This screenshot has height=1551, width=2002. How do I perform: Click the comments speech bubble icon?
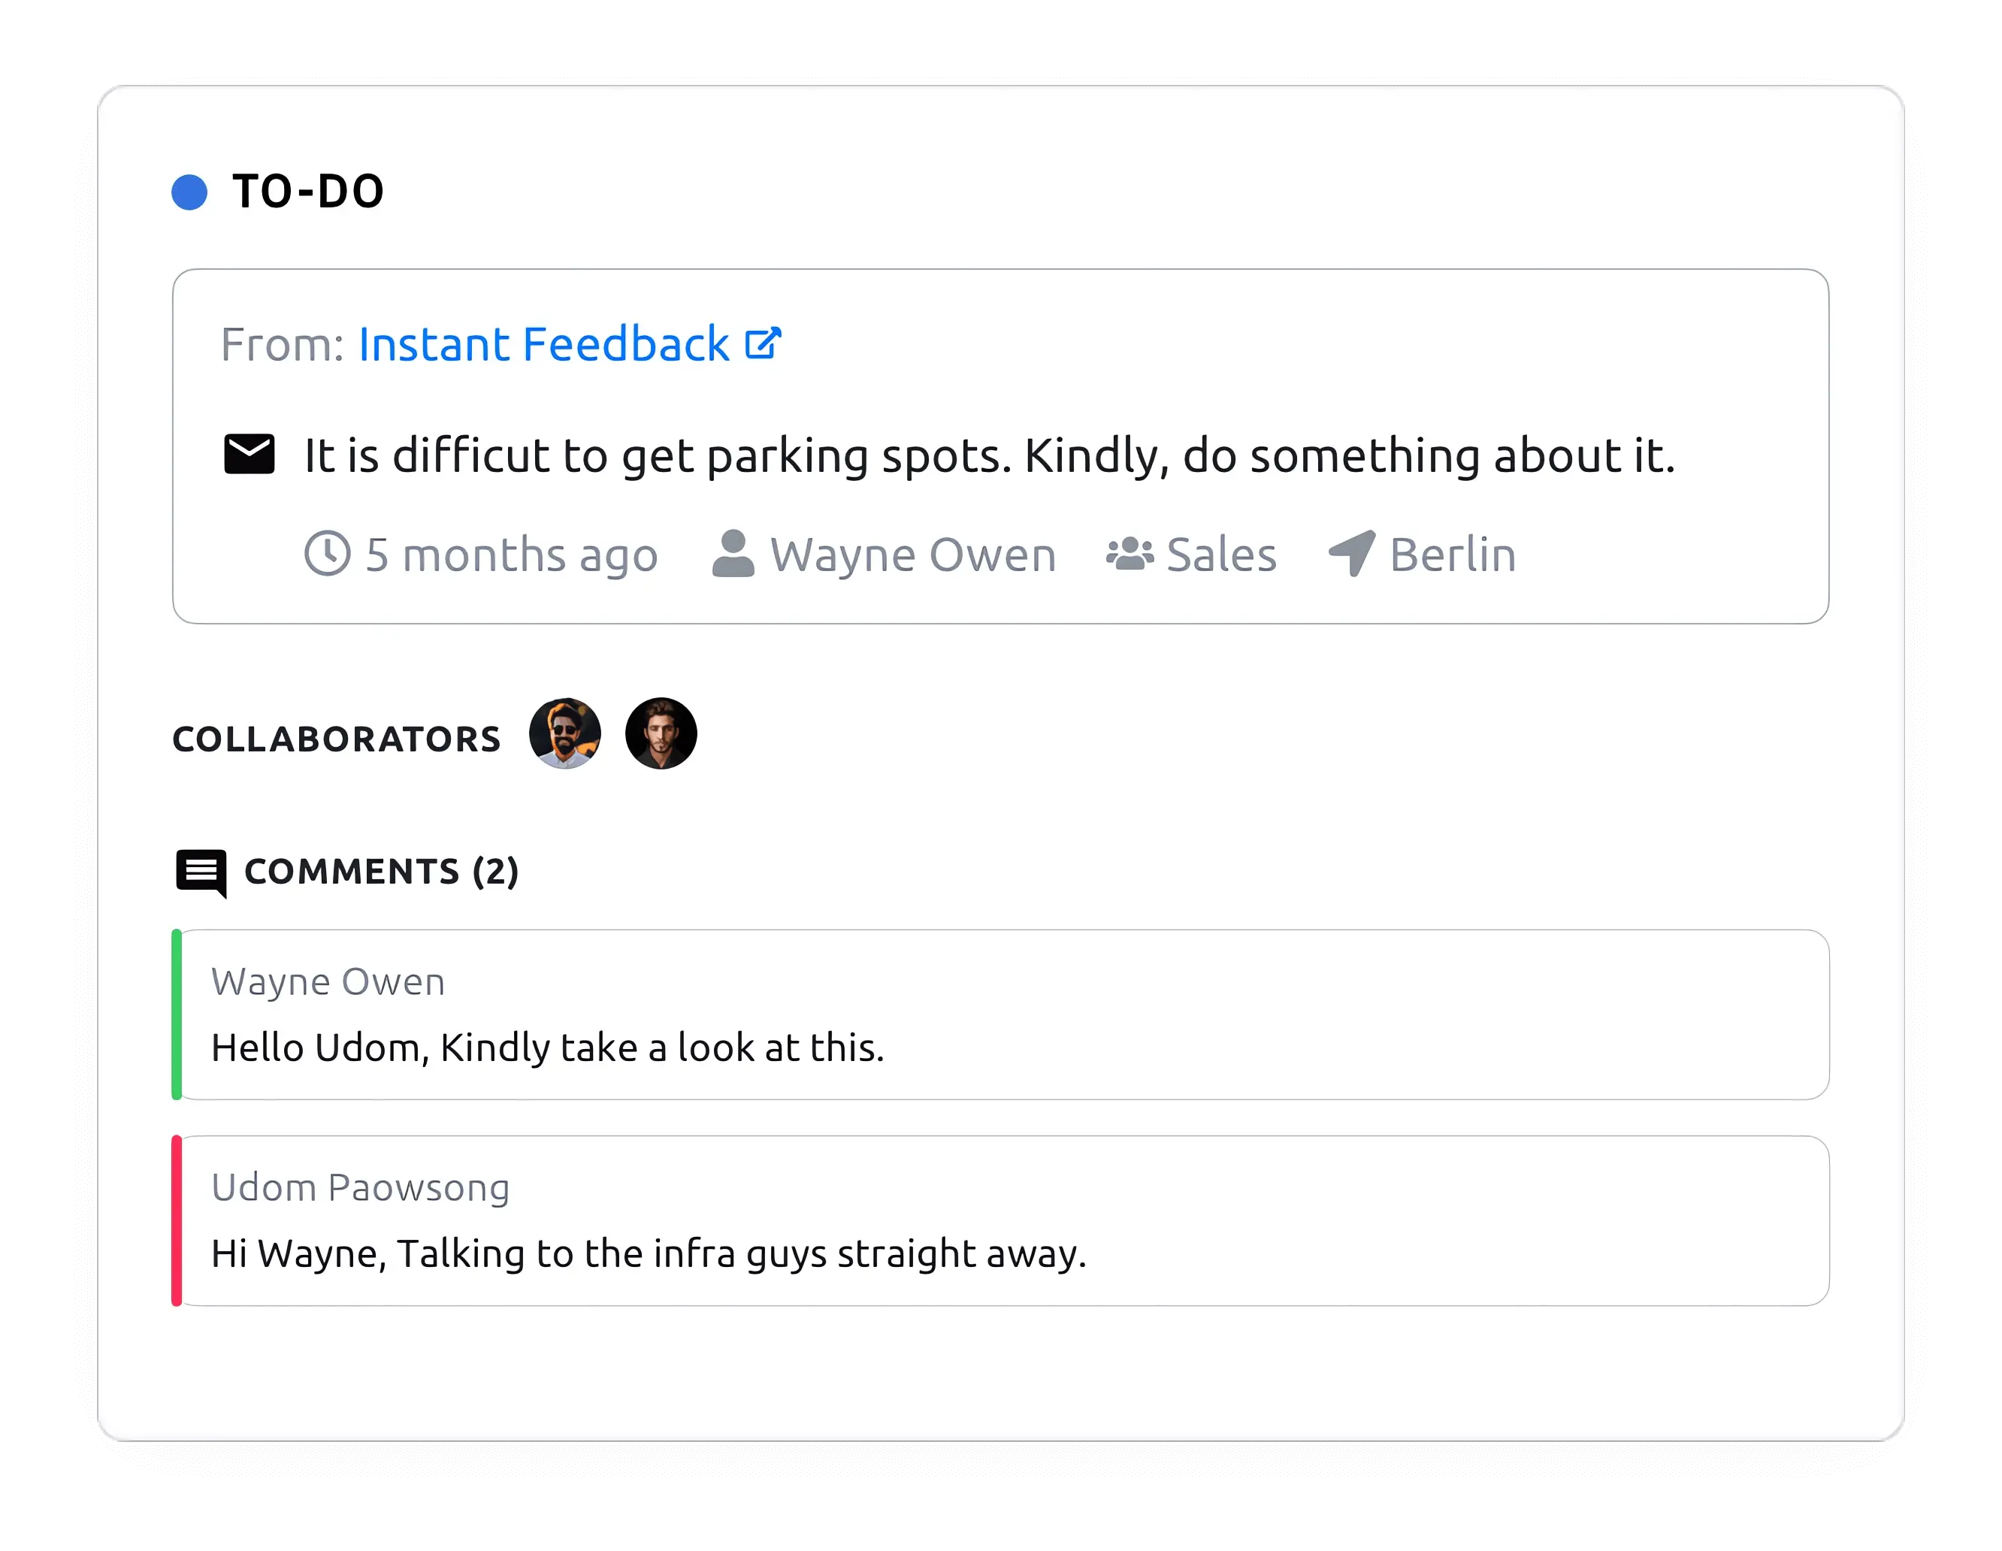[203, 872]
